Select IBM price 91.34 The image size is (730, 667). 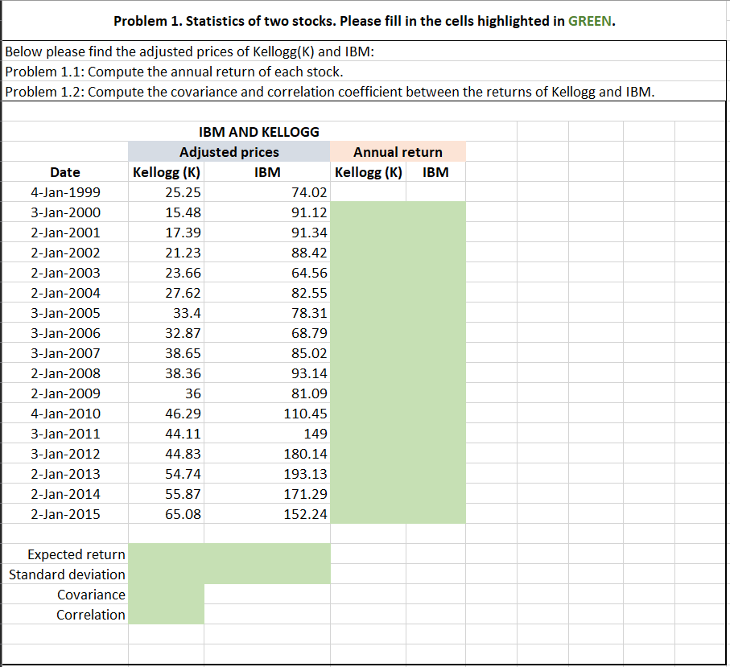[267, 232]
